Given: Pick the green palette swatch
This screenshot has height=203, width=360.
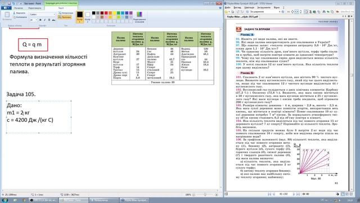Looking at the screenshot, I should point(119,13).
